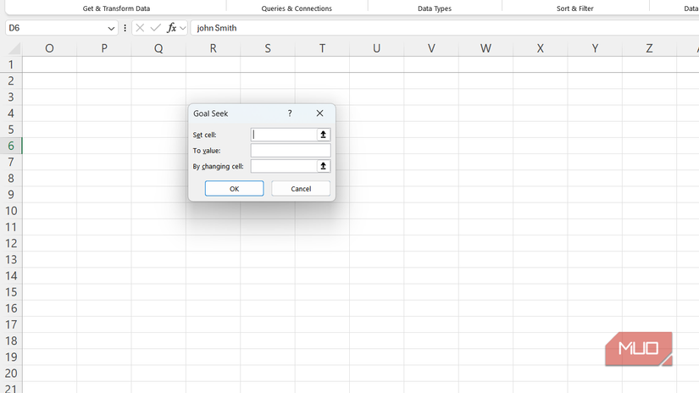Select column Q header
699x393 pixels.
(158, 48)
